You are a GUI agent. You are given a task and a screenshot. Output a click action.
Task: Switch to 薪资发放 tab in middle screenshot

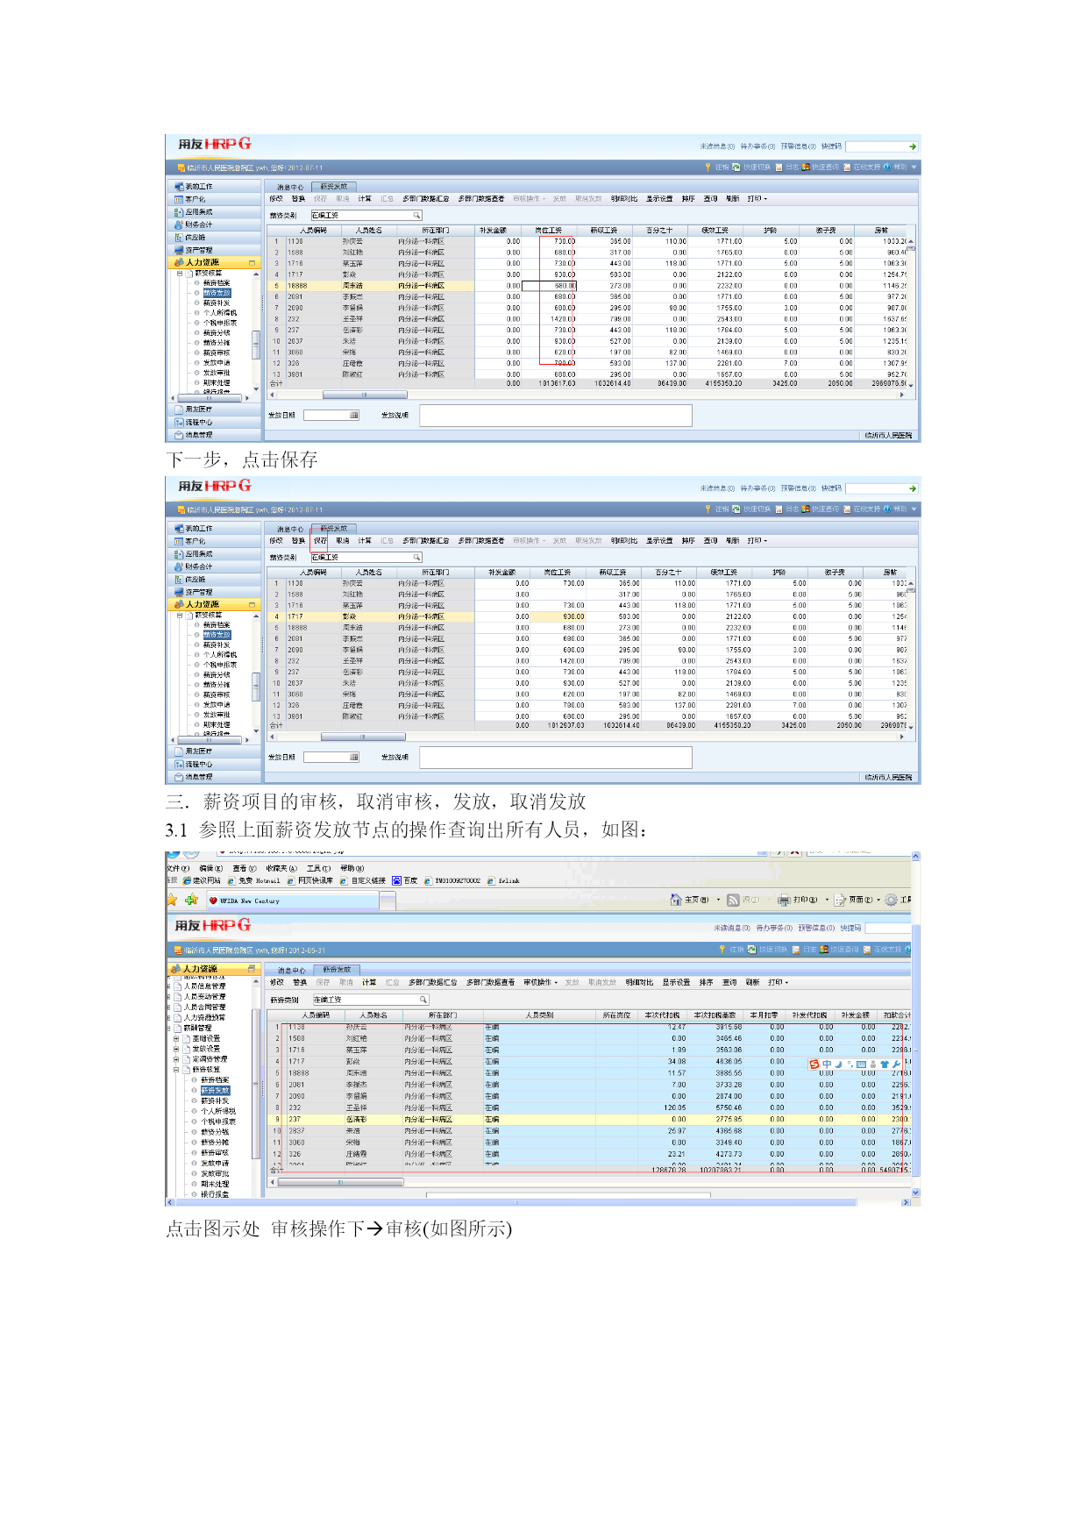pyautogui.click(x=334, y=529)
